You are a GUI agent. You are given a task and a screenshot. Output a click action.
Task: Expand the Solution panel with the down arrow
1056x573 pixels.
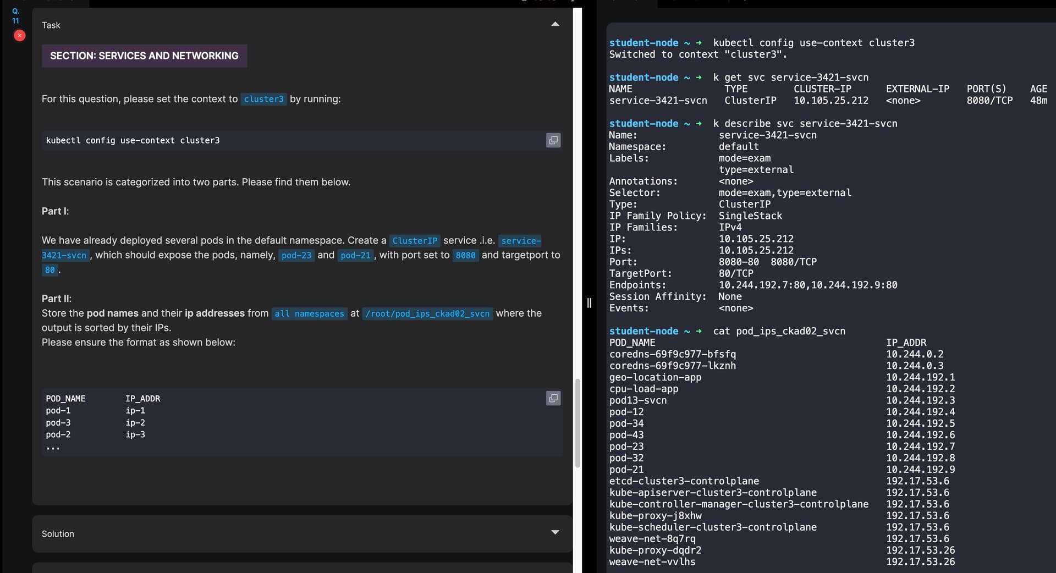tap(555, 532)
